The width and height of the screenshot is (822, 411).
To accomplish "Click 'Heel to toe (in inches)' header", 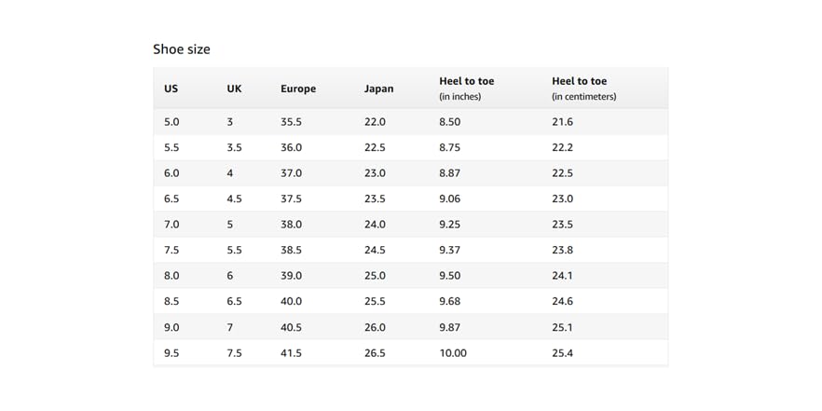I will (467, 89).
